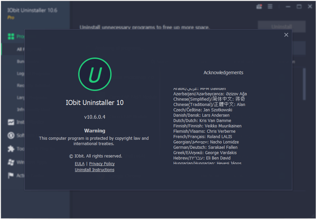Open the toolbox icon in title bar
Viewport: 316px width, 219px height.
[259, 7]
